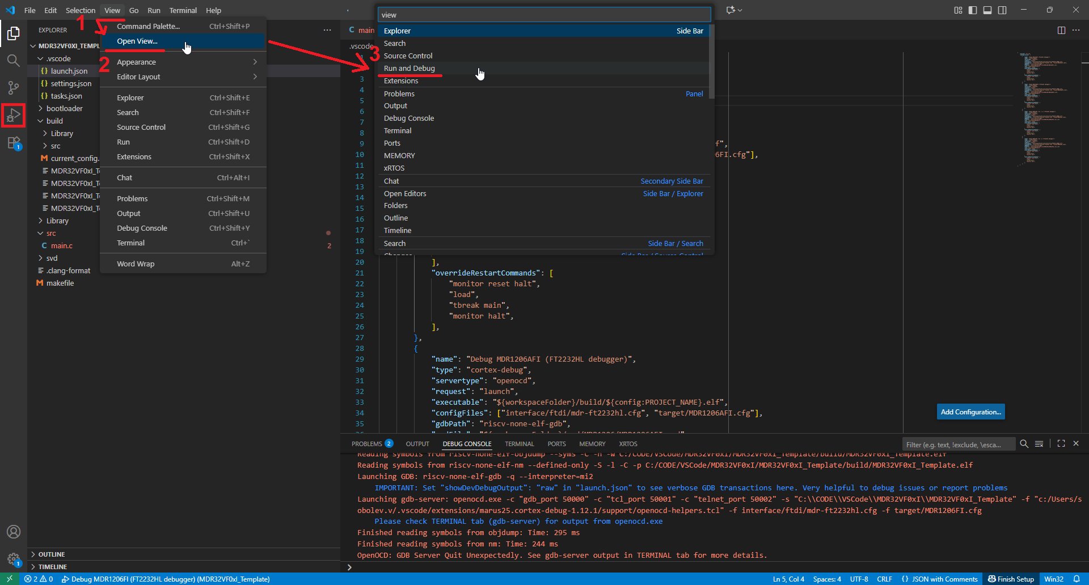Image resolution: width=1089 pixels, height=585 pixels.
Task: Toggle the Secondary Side Bar layout button
Action: coord(1002,10)
